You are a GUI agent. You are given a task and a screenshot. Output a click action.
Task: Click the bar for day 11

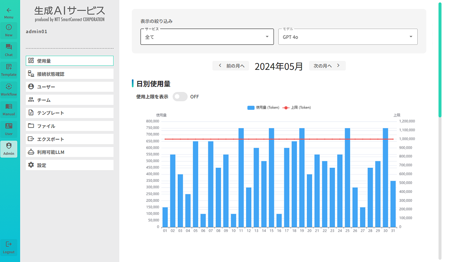click(241, 178)
